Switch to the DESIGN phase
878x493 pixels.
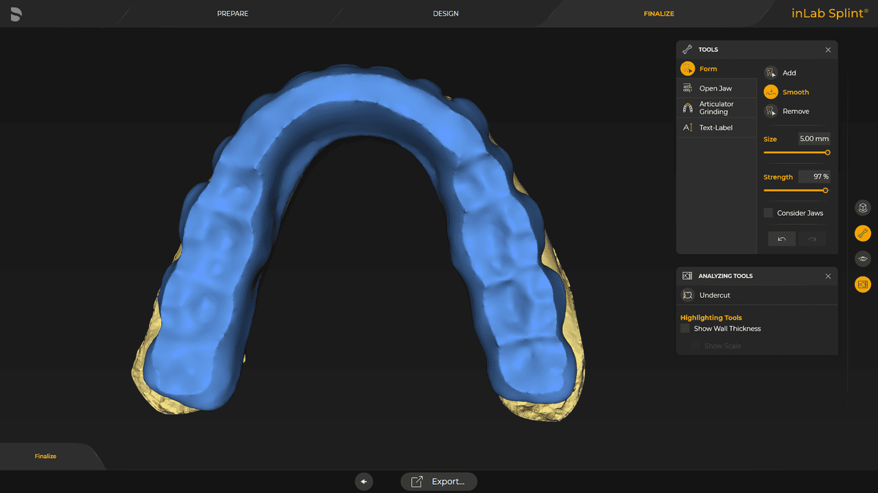point(445,13)
